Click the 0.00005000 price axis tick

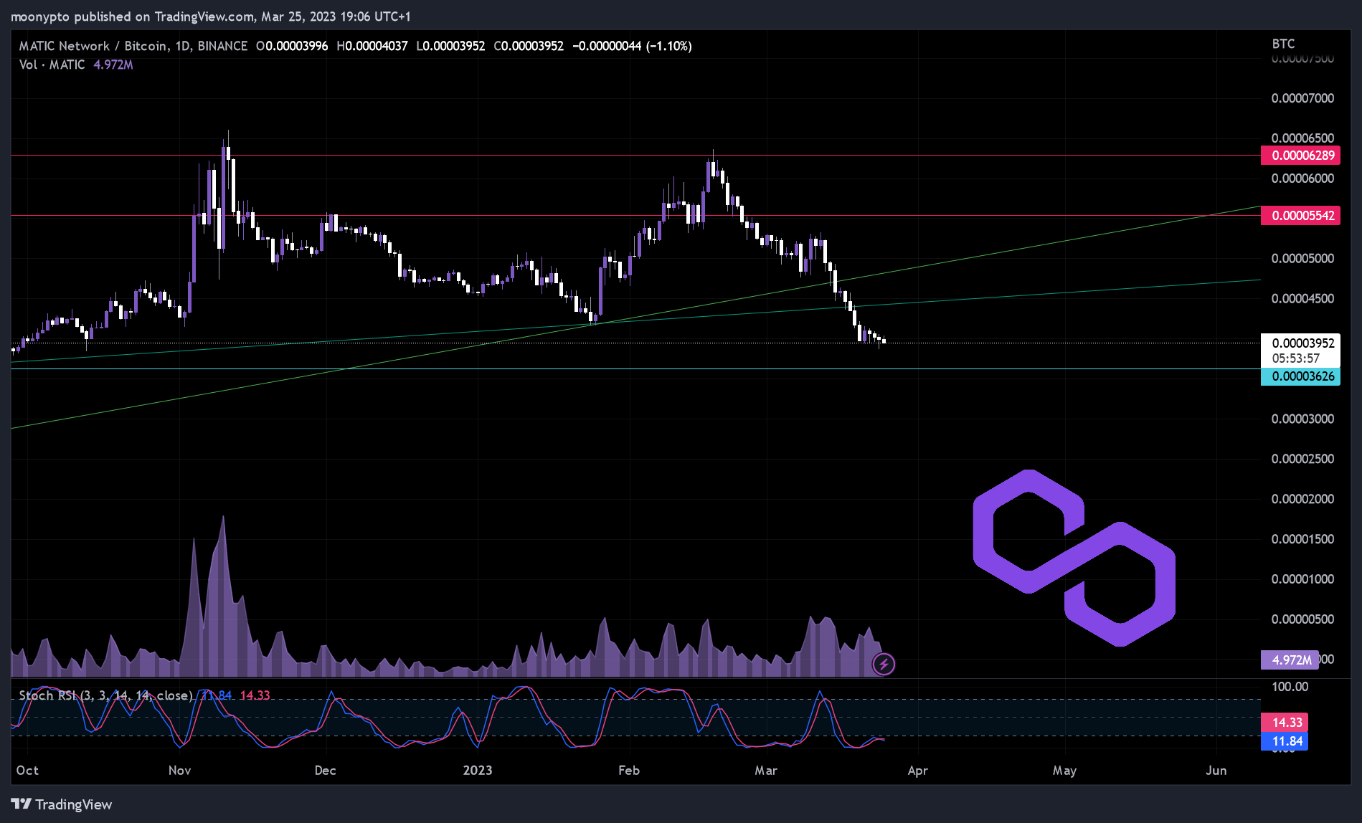click(x=1302, y=259)
